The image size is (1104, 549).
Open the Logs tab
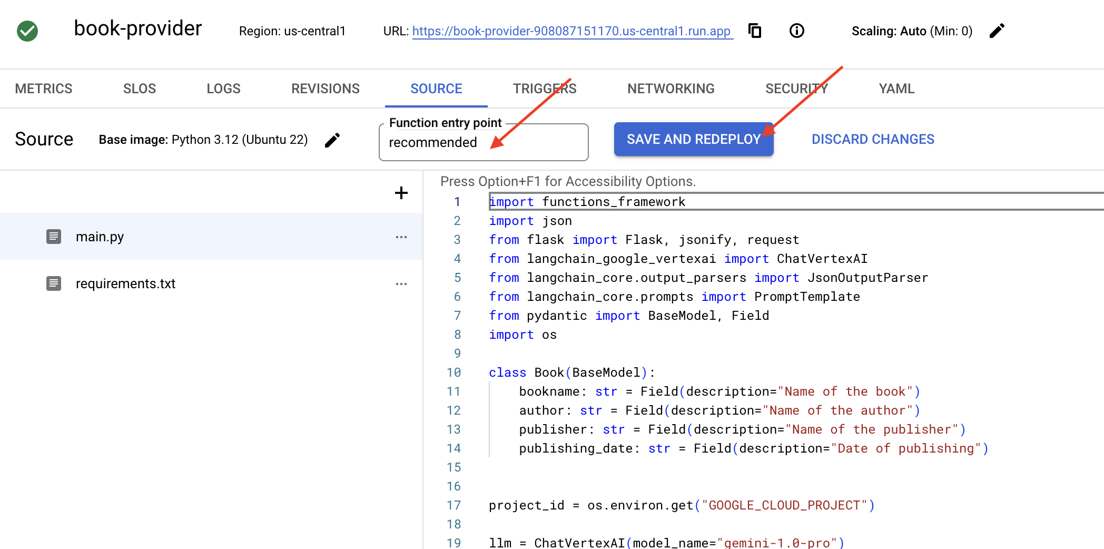[x=223, y=89]
